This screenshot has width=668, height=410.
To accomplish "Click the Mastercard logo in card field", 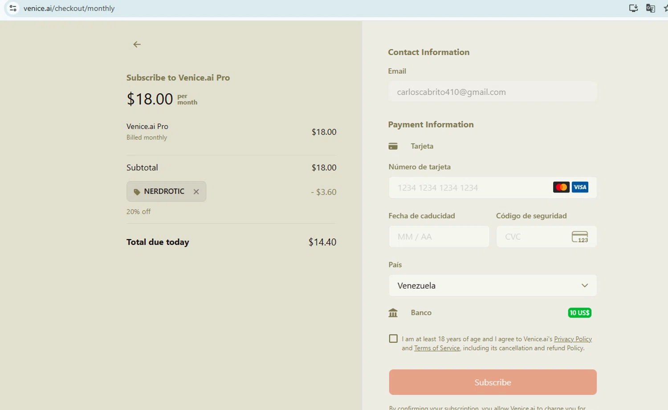I will 561,187.
